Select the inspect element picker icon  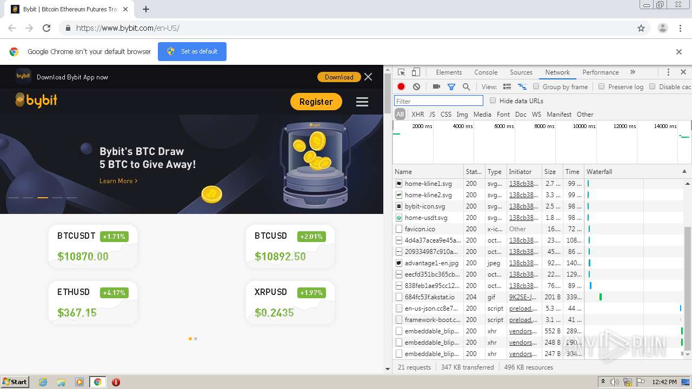tap(401, 72)
